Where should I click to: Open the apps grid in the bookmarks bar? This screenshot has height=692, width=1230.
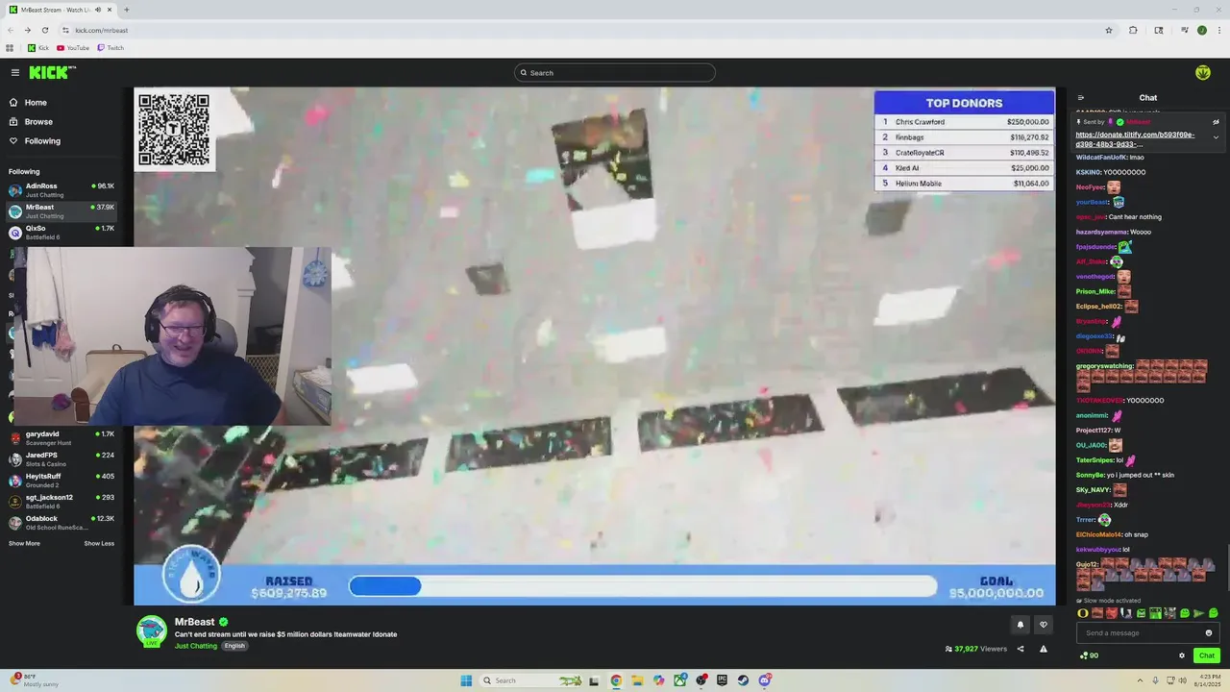pos(10,48)
